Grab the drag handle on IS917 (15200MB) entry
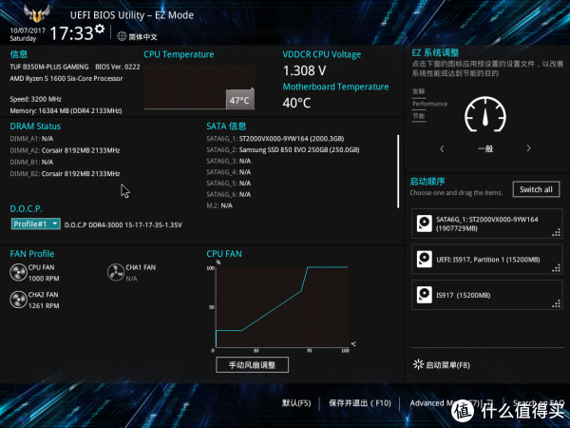570x428 pixels. tap(556, 303)
